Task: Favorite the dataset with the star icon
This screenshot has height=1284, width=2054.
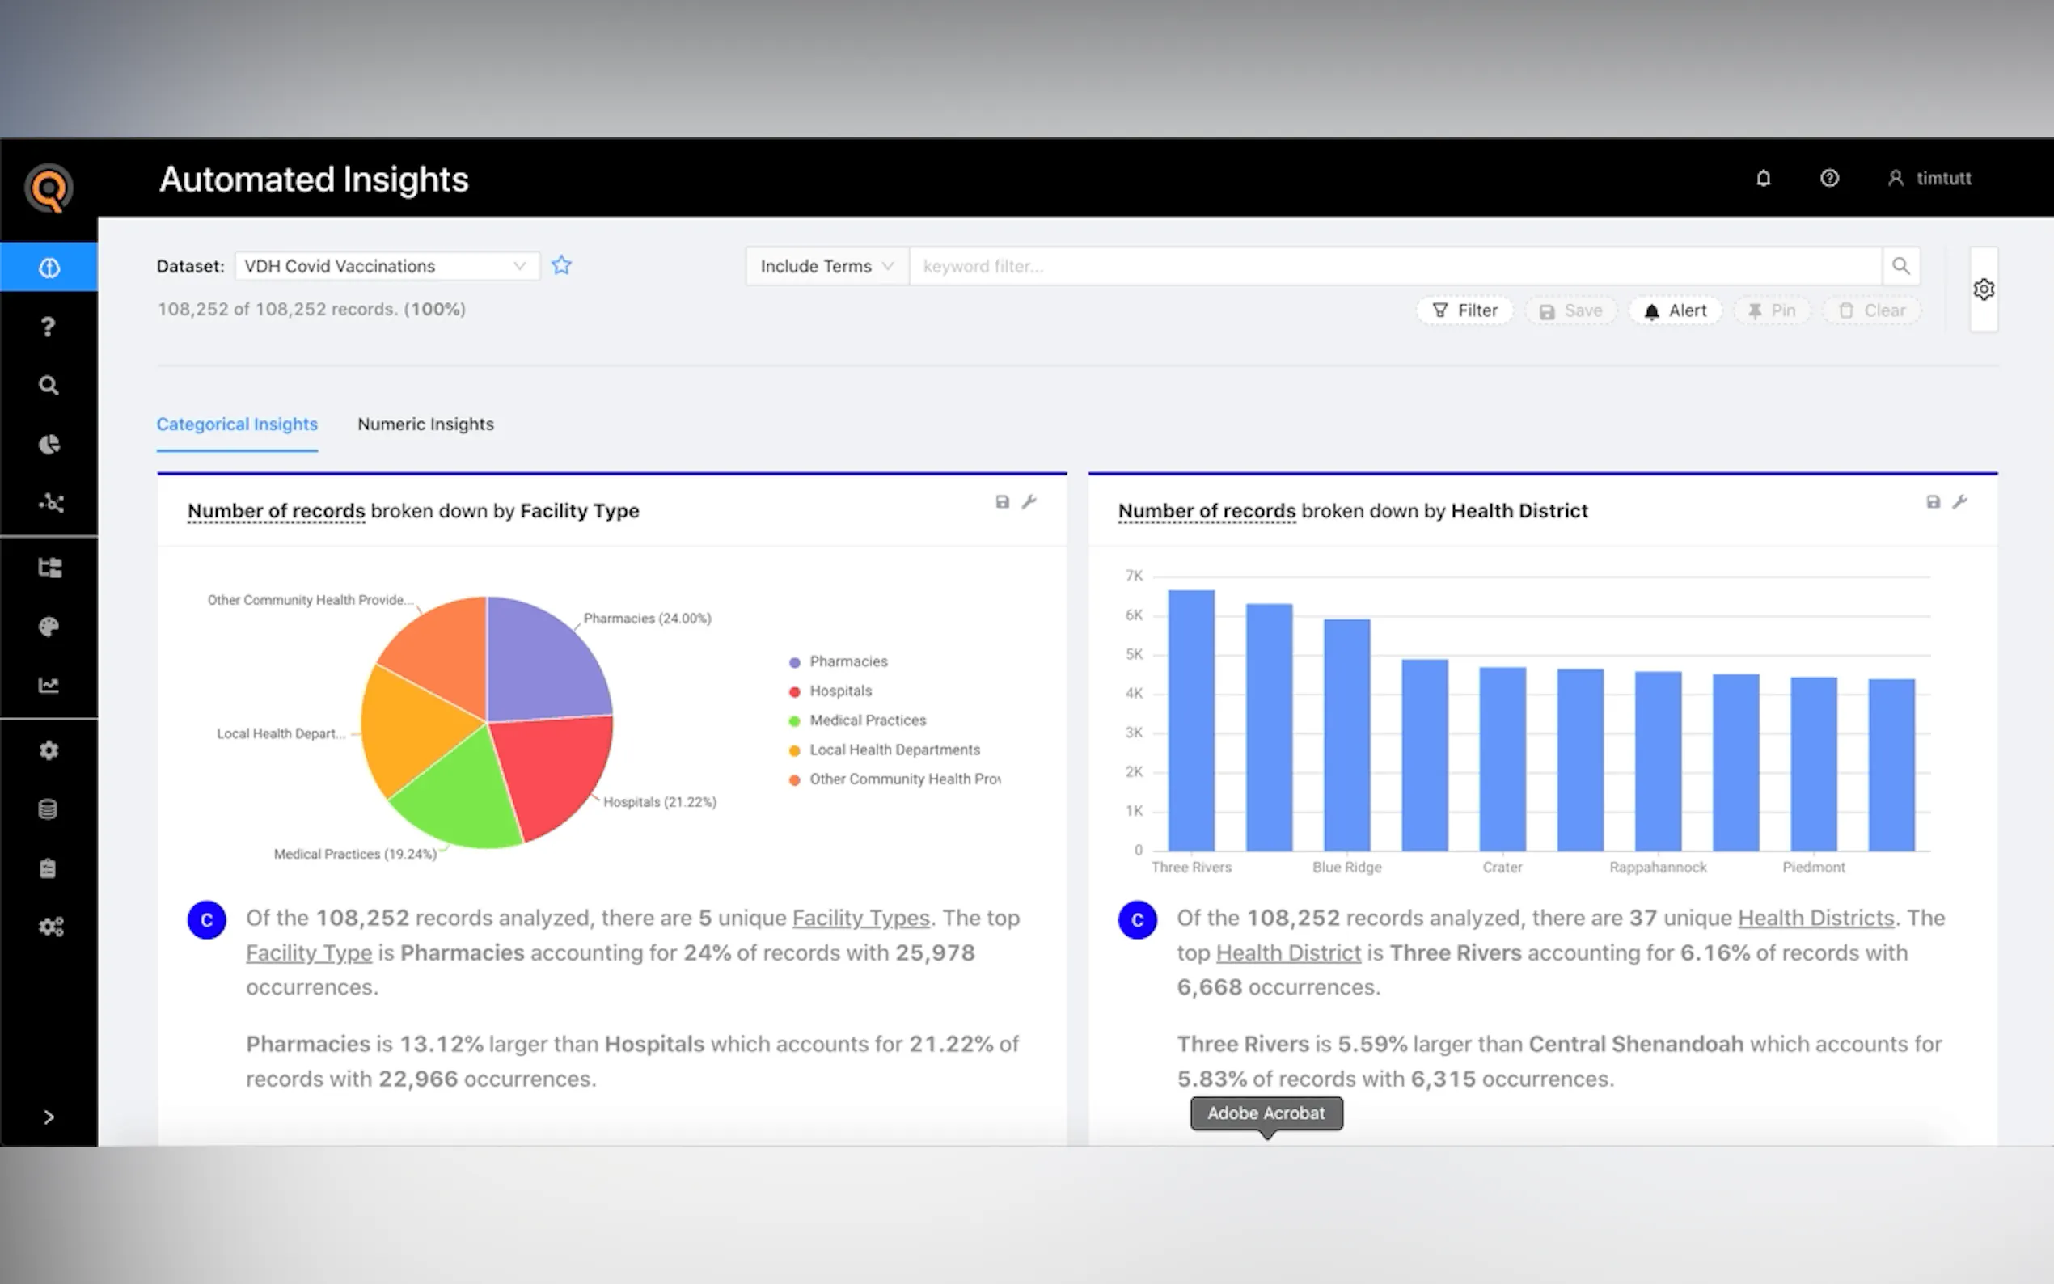Action: [561, 266]
